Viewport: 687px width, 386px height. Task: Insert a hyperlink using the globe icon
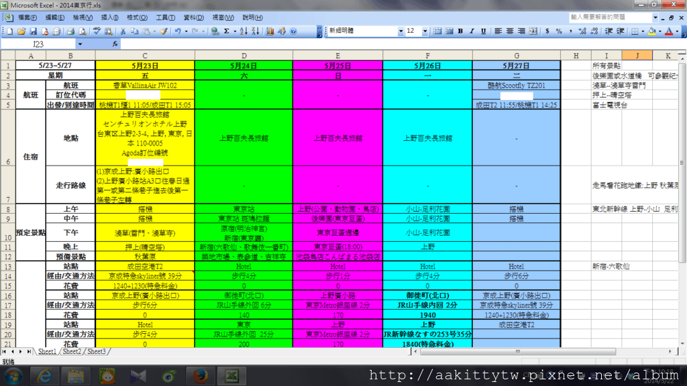tap(215, 31)
